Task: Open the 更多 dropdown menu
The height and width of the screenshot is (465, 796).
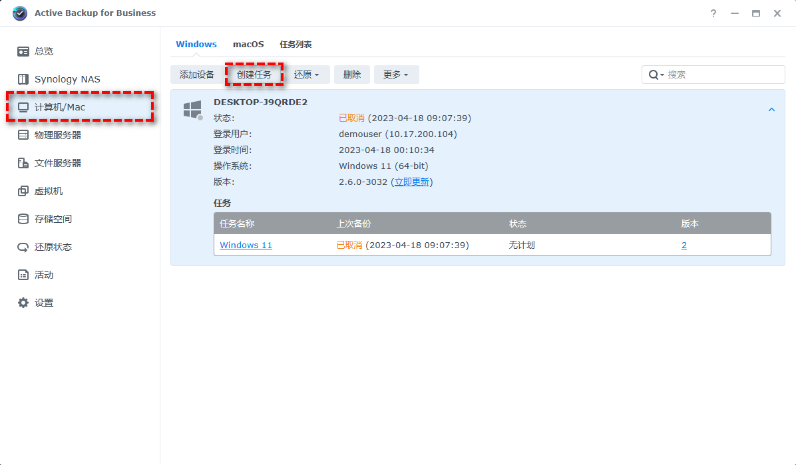Action: [x=396, y=75]
